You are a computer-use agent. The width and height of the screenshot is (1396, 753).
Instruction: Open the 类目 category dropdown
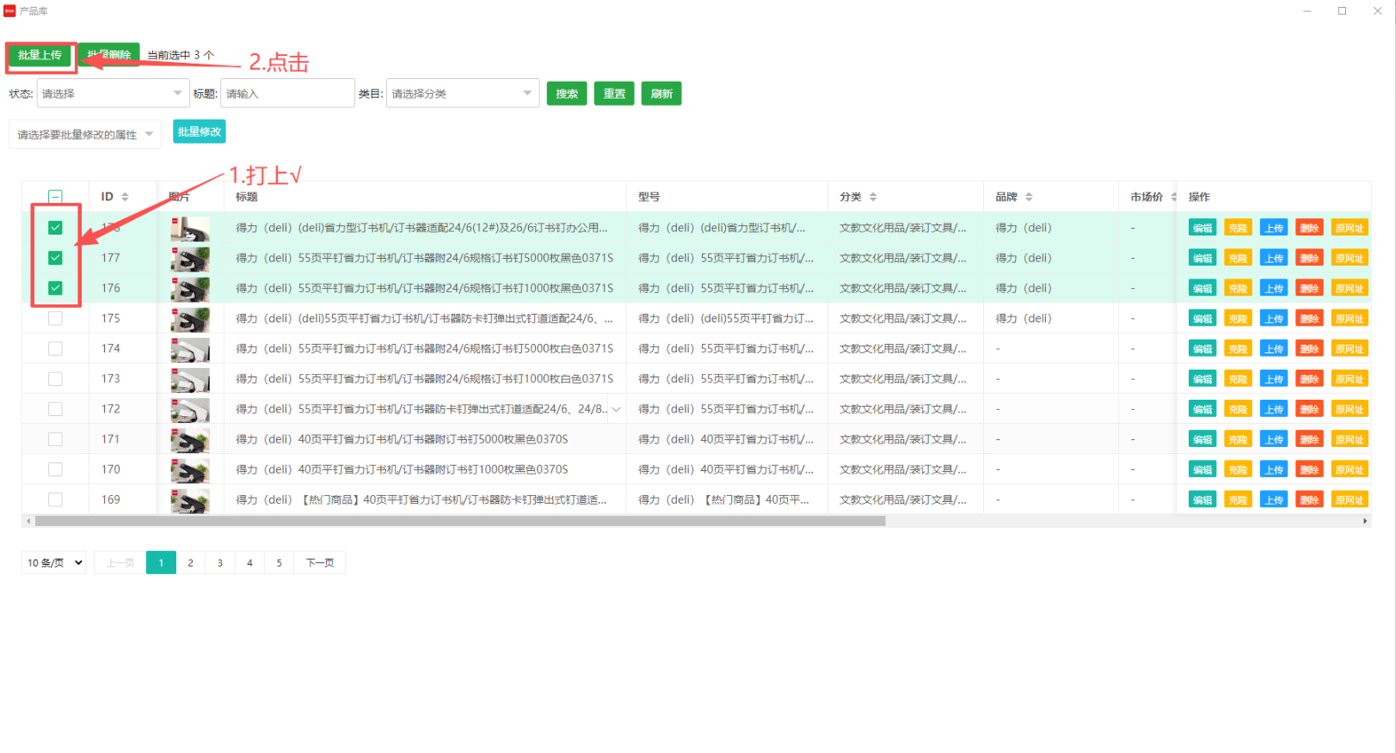coord(463,94)
